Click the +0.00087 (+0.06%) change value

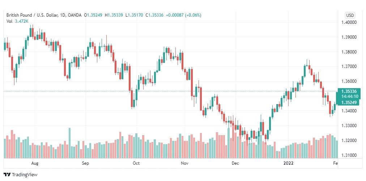tap(183, 15)
